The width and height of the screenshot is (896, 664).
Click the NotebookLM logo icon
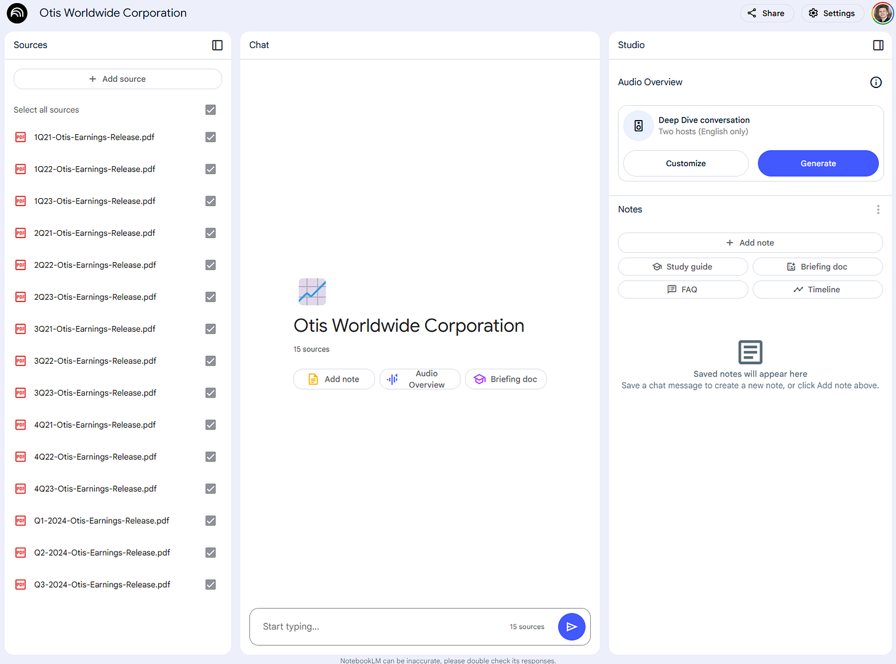point(17,13)
